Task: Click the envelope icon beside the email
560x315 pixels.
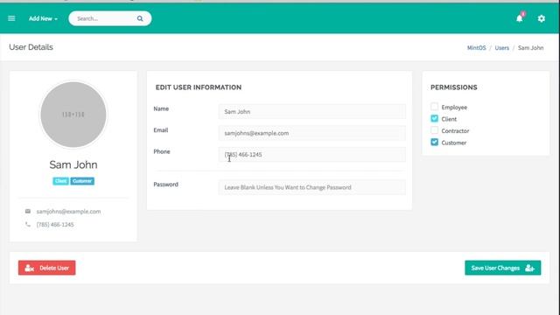Action: pos(28,212)
